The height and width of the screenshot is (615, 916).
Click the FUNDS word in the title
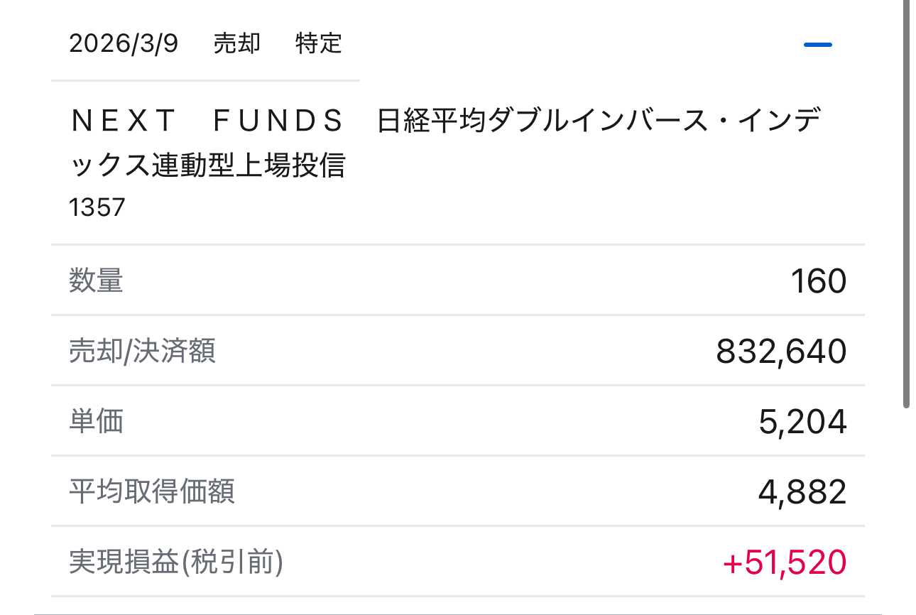tap(278, 122)
